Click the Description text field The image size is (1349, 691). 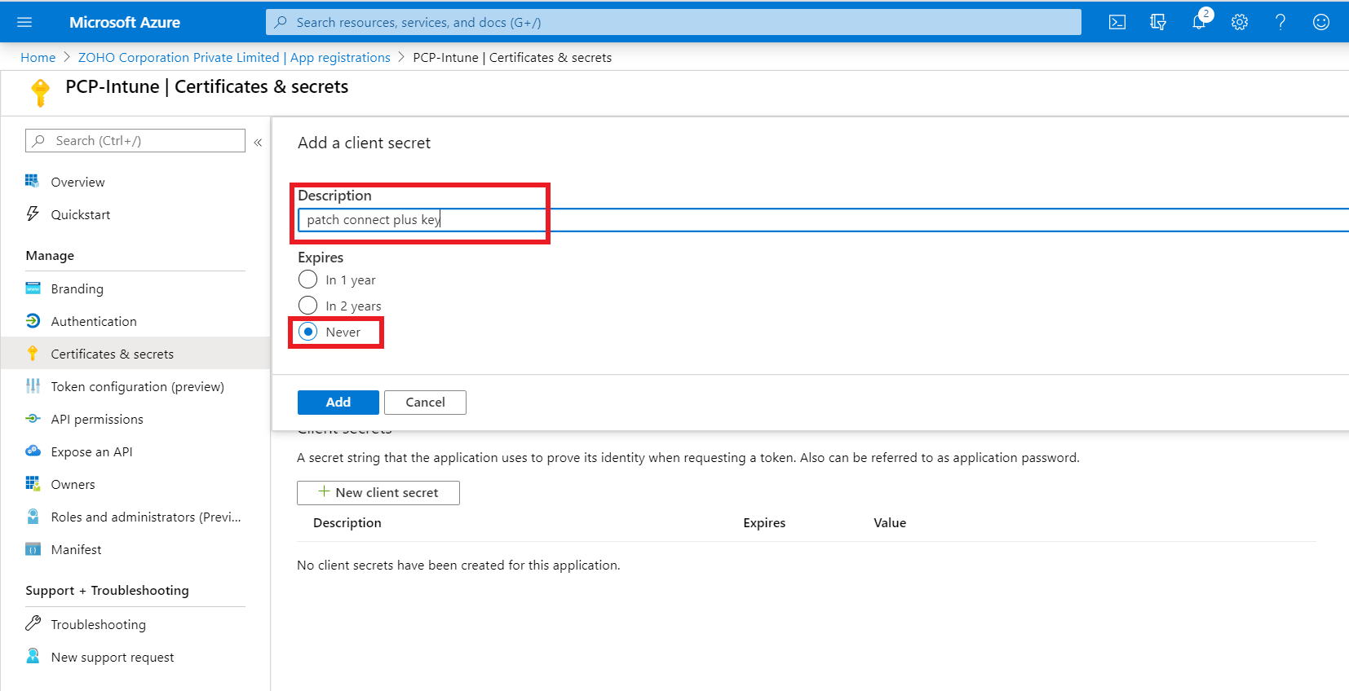point(824,220)
